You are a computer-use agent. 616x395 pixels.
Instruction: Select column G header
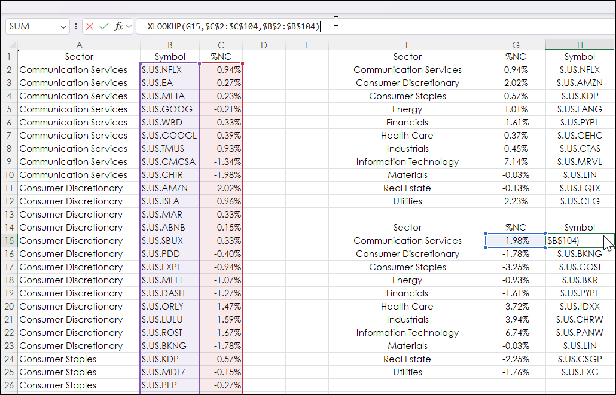click(x=516, y=45)
